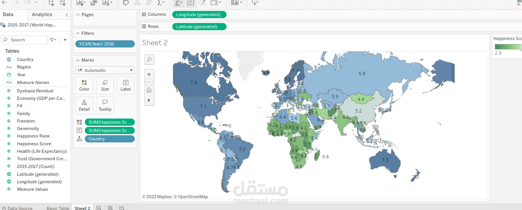Select the Country field in Tables

25,59
